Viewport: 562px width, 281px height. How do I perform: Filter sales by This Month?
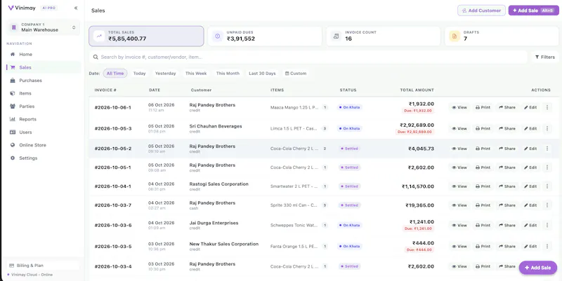point(228,74)
